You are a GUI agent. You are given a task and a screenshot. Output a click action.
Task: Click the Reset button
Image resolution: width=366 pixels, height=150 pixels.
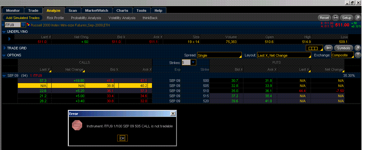tap(324, 18)
